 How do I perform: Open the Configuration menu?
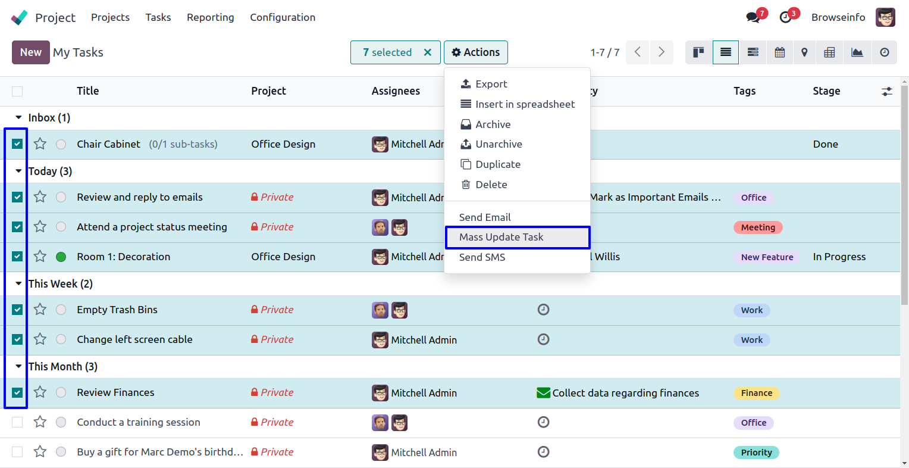pos(283,17)
